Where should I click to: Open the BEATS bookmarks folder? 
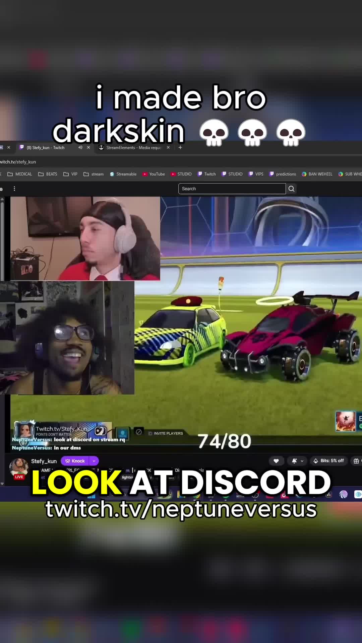coord(48,174)
